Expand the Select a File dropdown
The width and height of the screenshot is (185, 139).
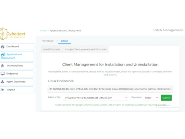(95, 98)
